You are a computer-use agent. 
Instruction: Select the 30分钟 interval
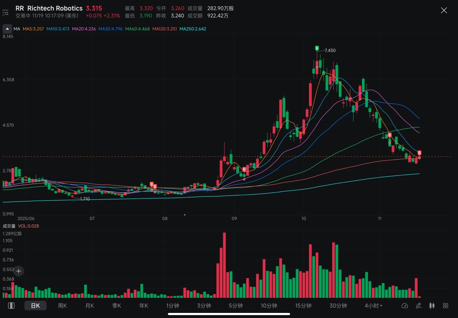[338, 305]
